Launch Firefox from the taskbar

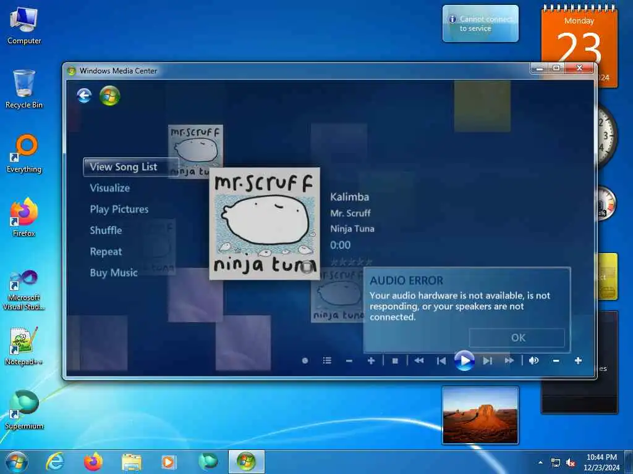tap(93, 462)
